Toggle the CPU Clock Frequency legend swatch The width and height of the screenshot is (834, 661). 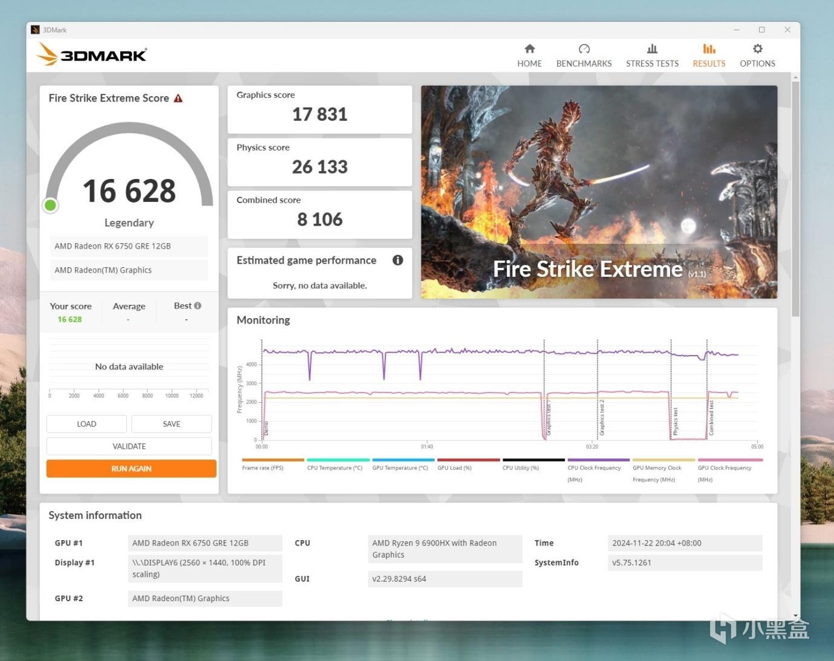tap(599, 460)
